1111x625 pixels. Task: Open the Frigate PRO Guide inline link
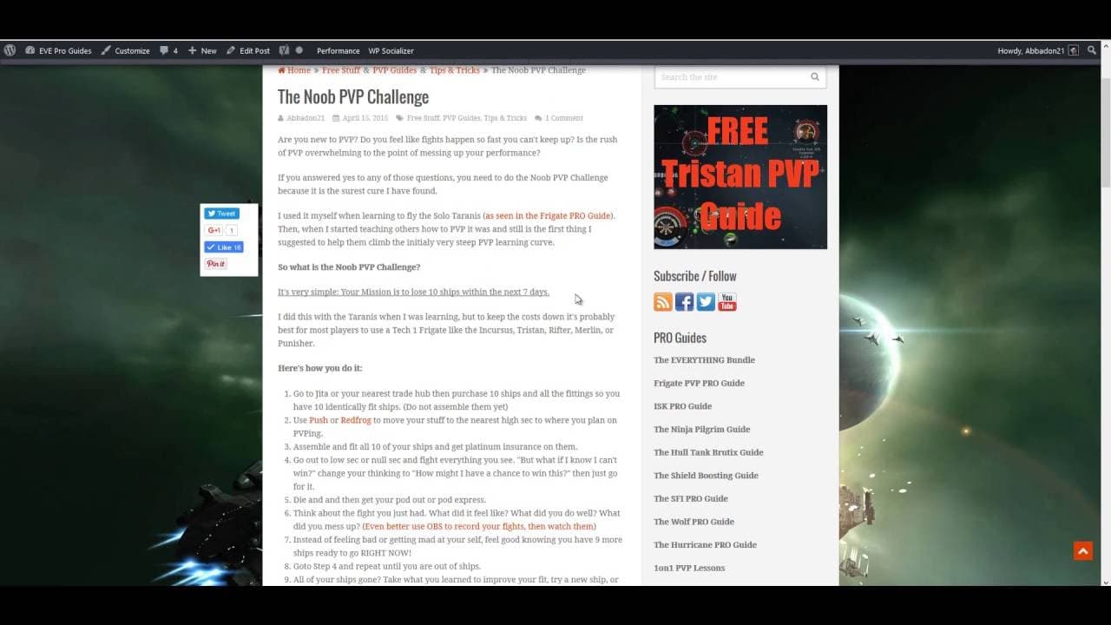tap(549, 215)
